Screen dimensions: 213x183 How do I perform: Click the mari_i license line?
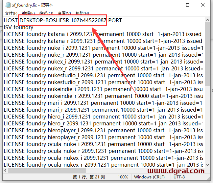(x=104, y=103)
